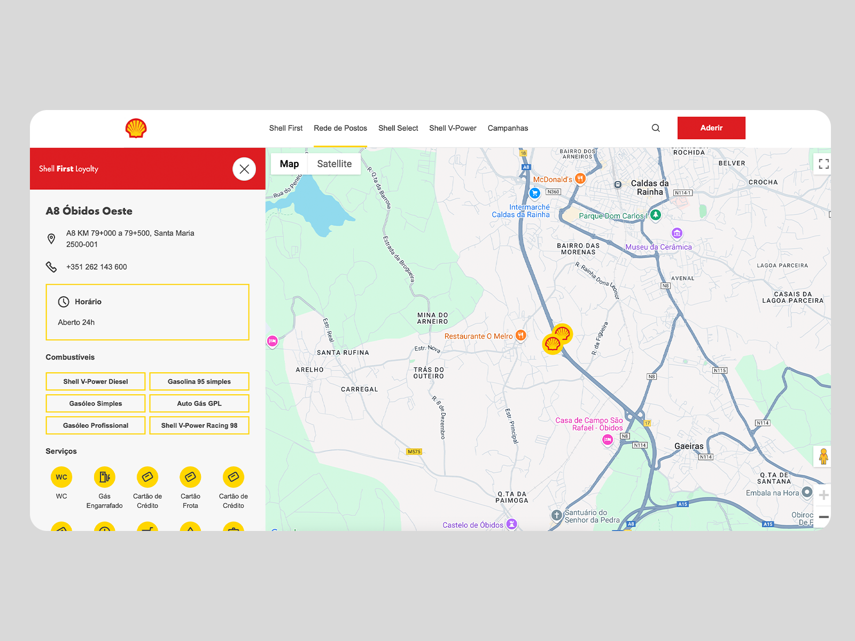The image size is (855, 641).
Task: Select the Auto Gás GPL fuel button
Action: tap(199, 403)
